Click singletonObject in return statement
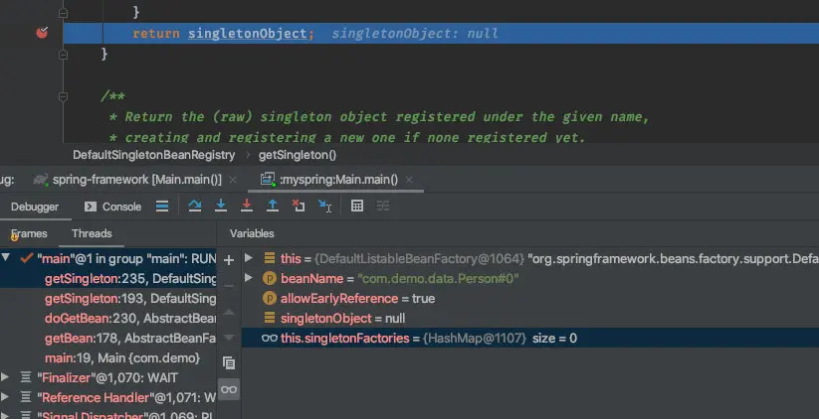Screen dimensions: 819x419 coord(248,34)
